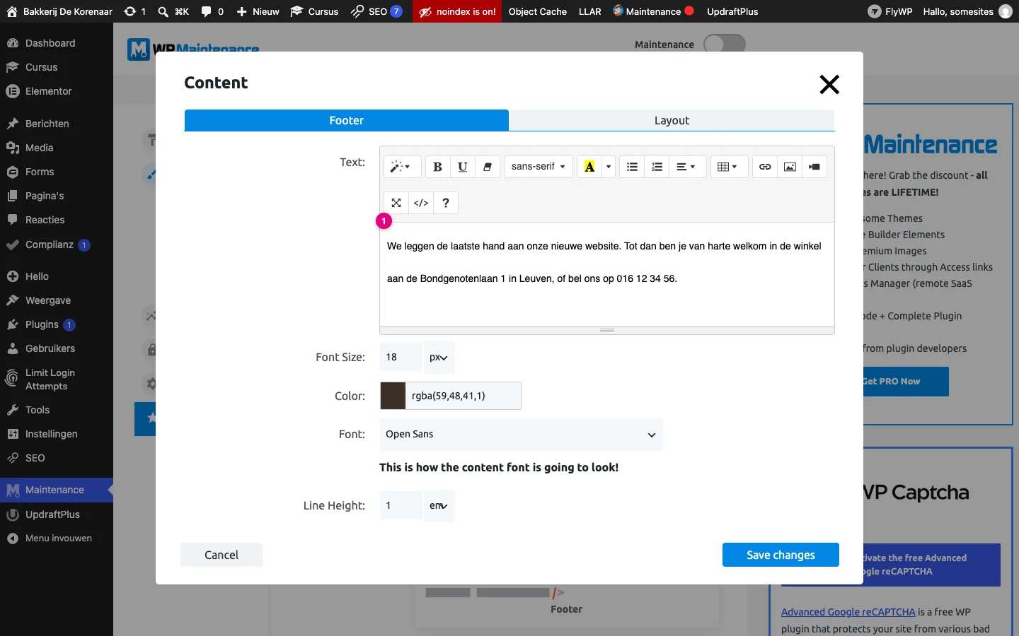Insert an unordered bullet list
This screenshot has height=636, width=1019.
click(632, 167)
